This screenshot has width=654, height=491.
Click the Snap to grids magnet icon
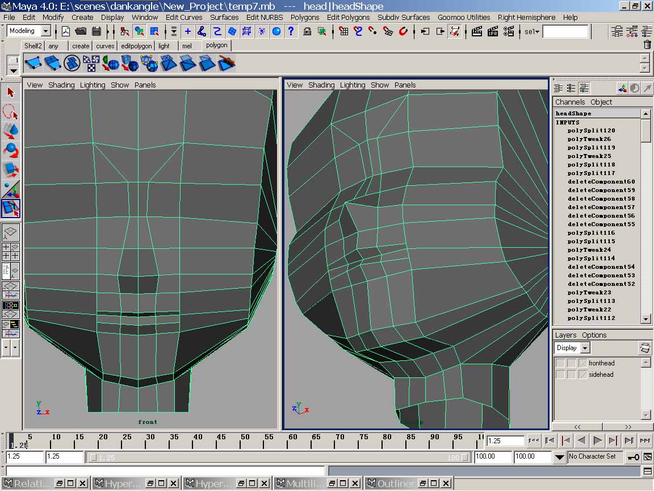point(343,32)
